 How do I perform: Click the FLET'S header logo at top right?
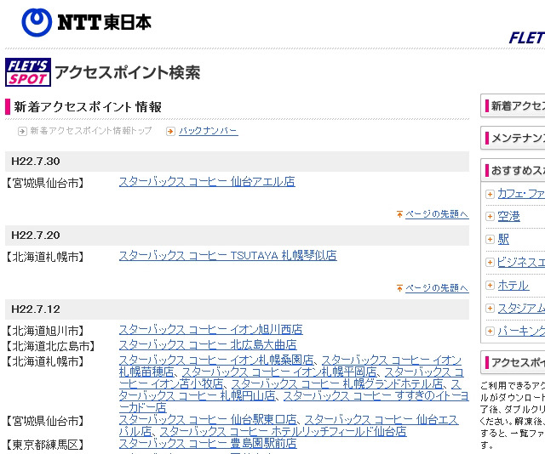(x=527, y=37)
